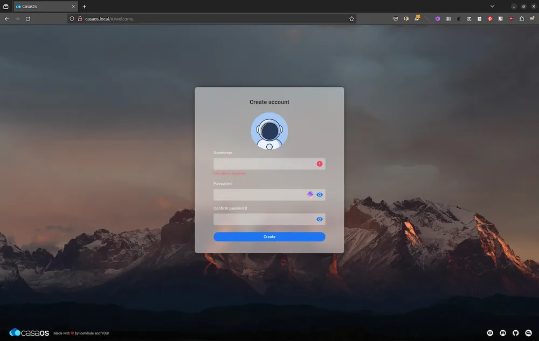Click the black apple-shaped extension icon
Image resolution: width=539 pixels, height=341 pixels.
click(x=459, y=19)
